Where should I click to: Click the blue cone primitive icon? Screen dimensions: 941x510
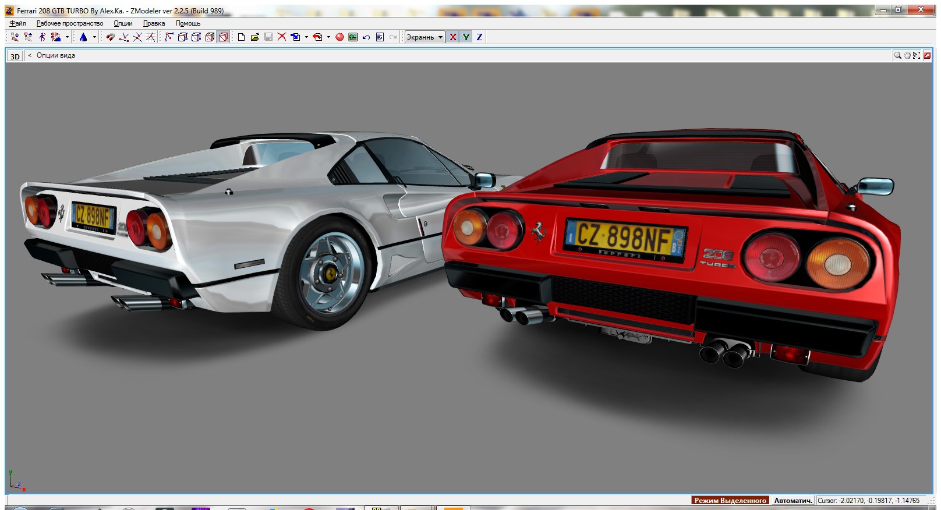pos(83,37)
